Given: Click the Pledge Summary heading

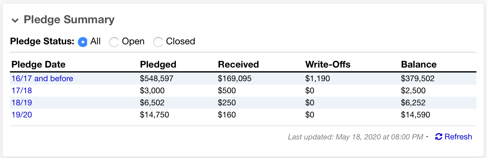Looking at the screenshot, I should (x=69, y=20).
